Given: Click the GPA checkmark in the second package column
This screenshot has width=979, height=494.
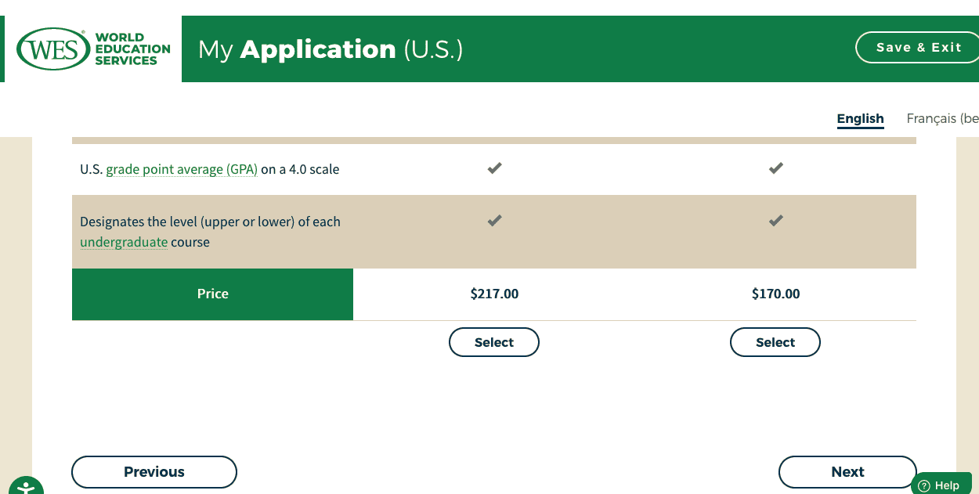Looking at the screenshot, I should (x=775, y=168).
